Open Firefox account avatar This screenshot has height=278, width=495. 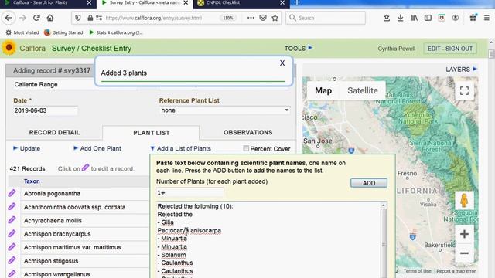click(456, 18)
